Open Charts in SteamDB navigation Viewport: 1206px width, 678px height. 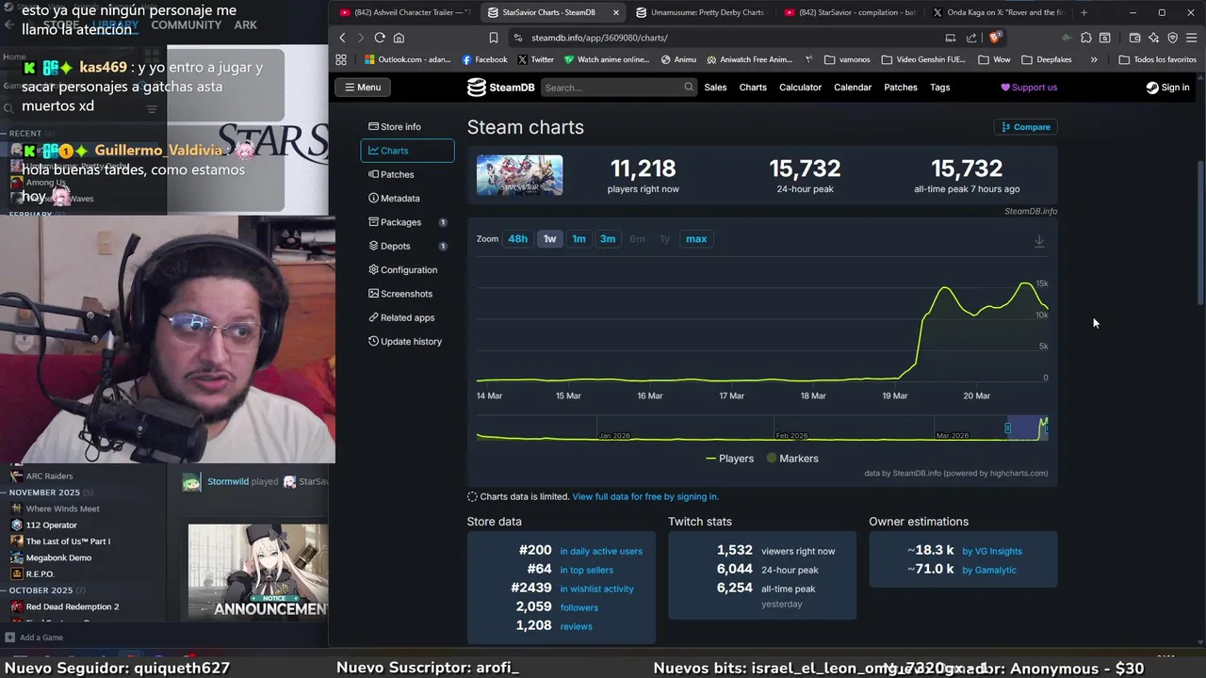[753, 88]
